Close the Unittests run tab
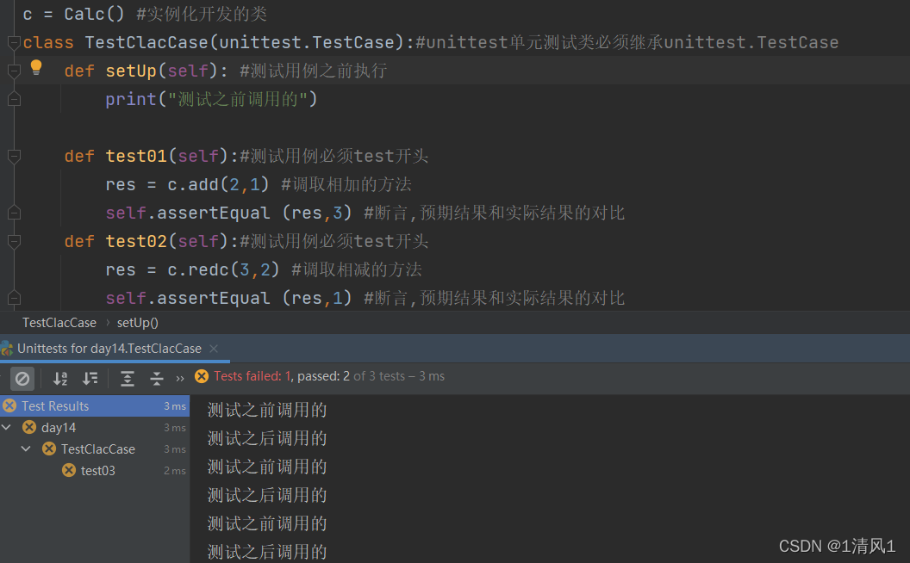Screen dimensions: 910x563 pyautogui.click(x=214, y=349)
